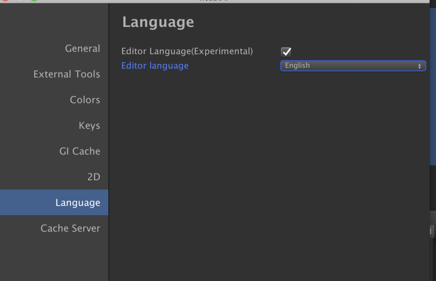Go to GI Cache settings
436x281 pixels.
click(x=80, y=151)
